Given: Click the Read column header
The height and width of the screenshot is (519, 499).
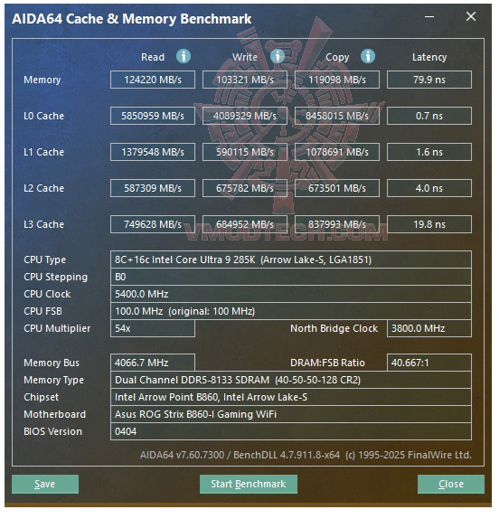Looking at the screenshot, I should click(154, 57).
